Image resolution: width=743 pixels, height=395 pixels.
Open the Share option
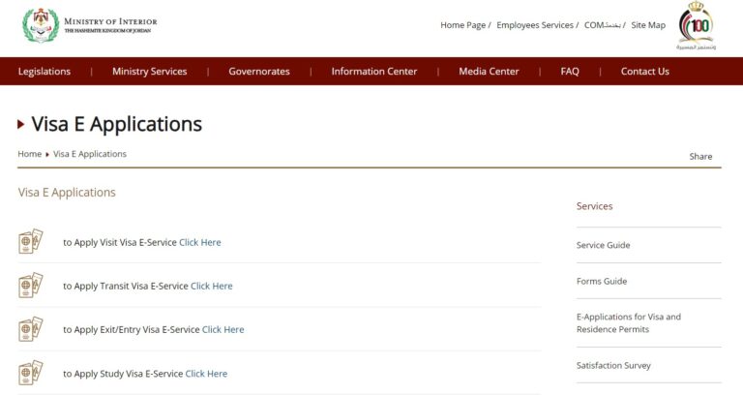coord(700,156)
